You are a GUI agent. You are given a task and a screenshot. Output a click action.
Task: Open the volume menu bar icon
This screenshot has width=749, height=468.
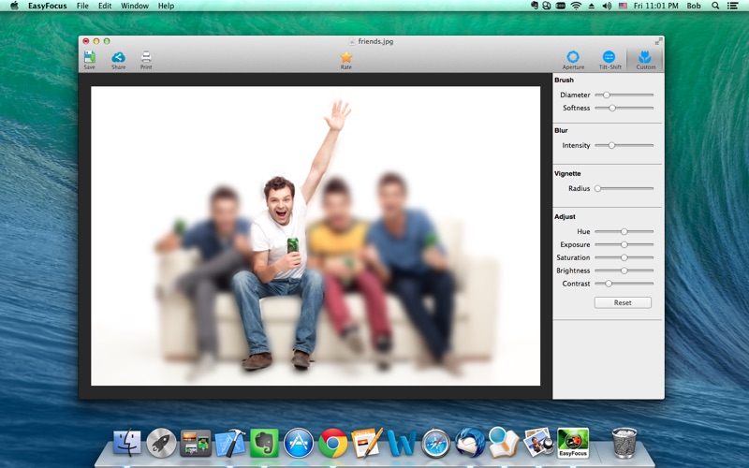pos(607,6)
